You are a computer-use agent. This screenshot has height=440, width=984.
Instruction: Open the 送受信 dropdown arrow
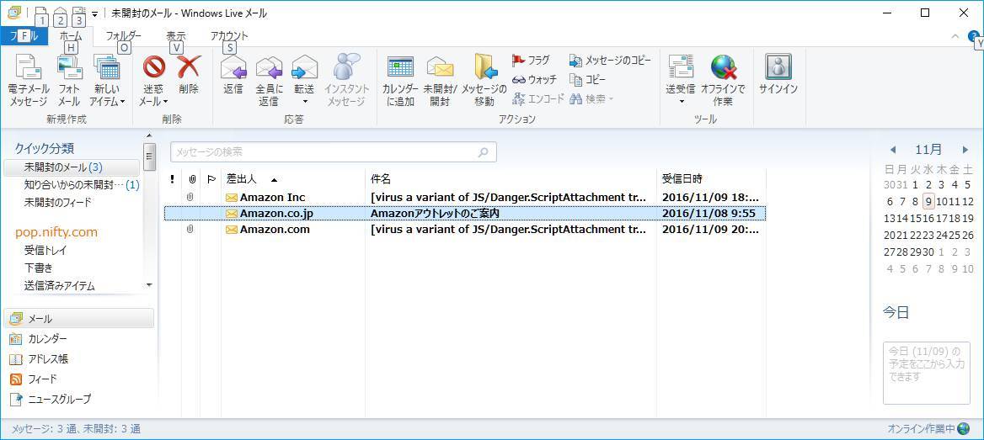click(681, 102)
